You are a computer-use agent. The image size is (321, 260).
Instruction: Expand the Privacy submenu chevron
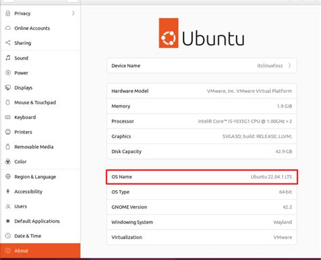click(73, 14)
